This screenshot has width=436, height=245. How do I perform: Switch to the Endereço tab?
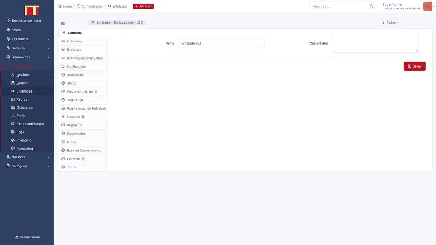74,50
